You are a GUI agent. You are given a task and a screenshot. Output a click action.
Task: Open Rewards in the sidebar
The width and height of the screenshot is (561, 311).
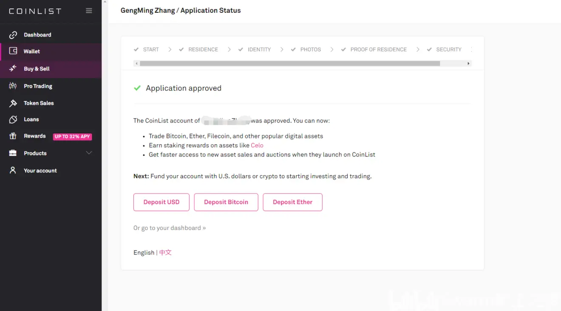coord(35,136)
